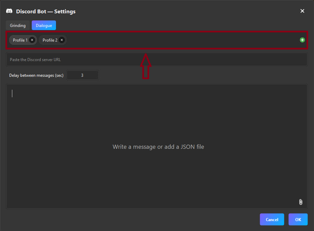Confirm settings with the OK button
Image resolution: width=314 pixels, height=231 pixels.
click(x=298, y=219)
